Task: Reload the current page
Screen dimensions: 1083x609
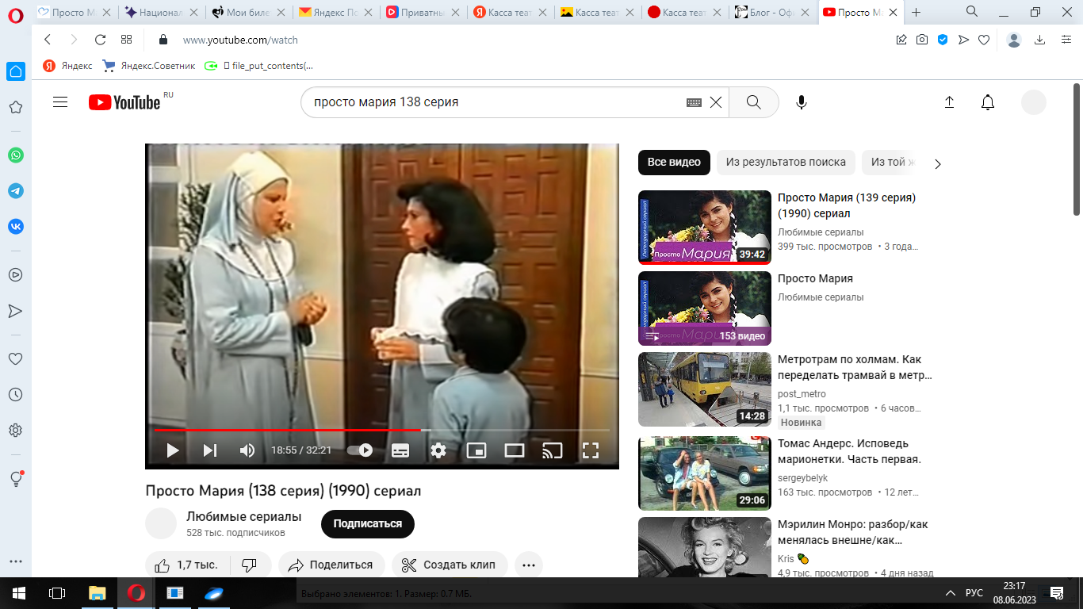Action: pyautogui.click(x=100, y=40)
